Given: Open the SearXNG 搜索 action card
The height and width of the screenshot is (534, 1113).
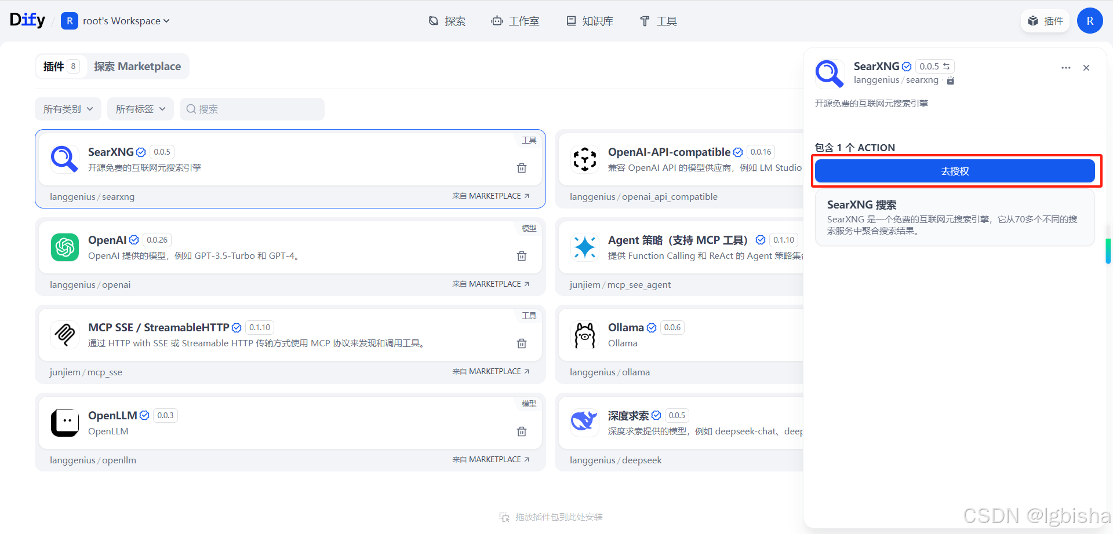Looking at the screenshot, I should (955, 218).
